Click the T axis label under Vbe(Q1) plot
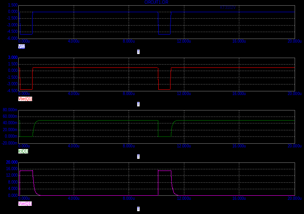This screenshot has height=214, width=304. coord(138,104)
